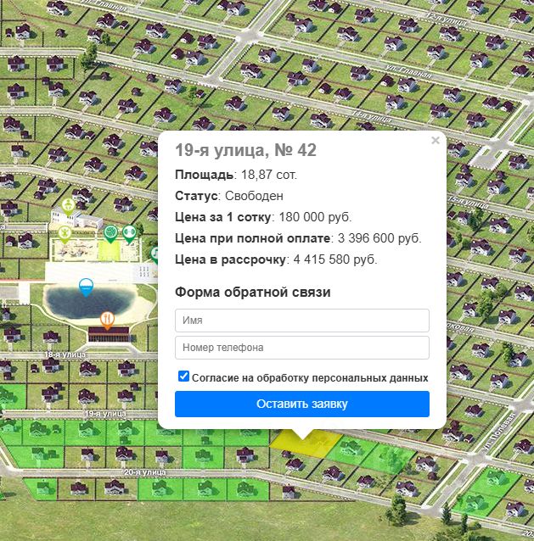Toggle personal data processing consent checkbox
The height and width of the screenshot is (541, 534).
[183, 376]
